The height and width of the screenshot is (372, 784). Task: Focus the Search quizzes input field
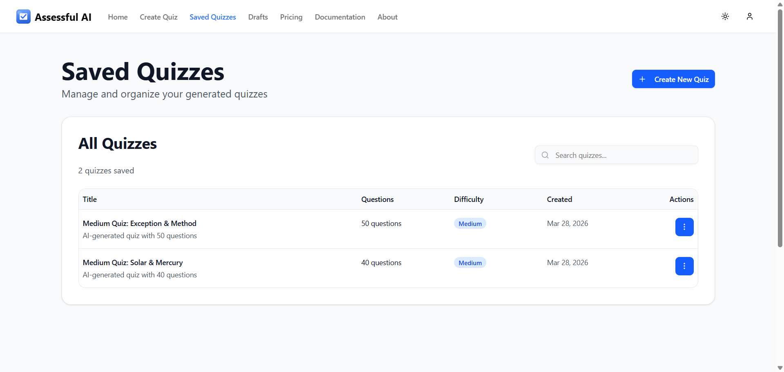(x=617, y=155)
